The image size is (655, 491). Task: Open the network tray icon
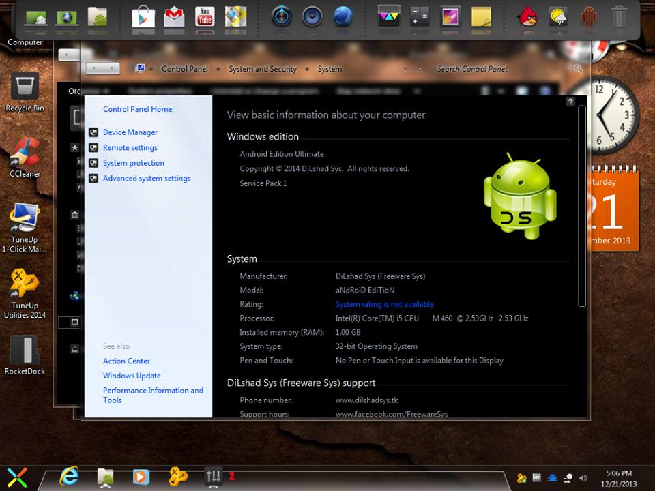tap(568, 478)
